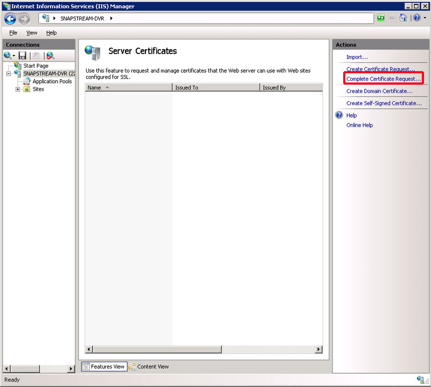Click the certificate list right scroll arrow
This screenshot has width=431, height=387.
point(318,349)
